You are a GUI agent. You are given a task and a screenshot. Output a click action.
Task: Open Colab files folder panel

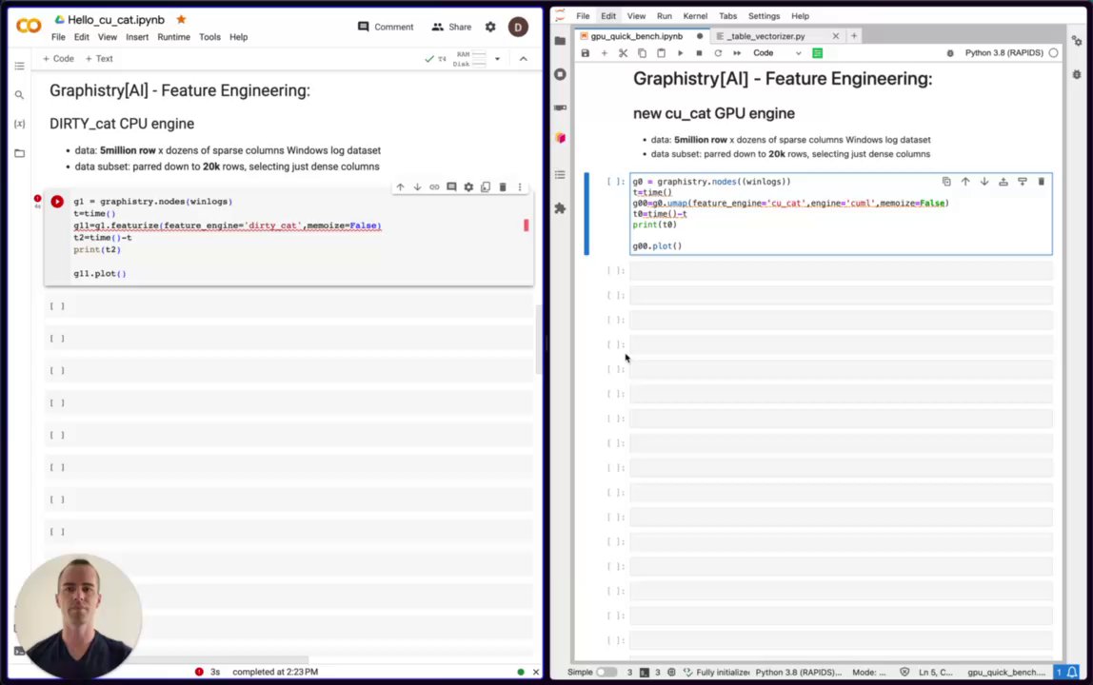(19, 153)
